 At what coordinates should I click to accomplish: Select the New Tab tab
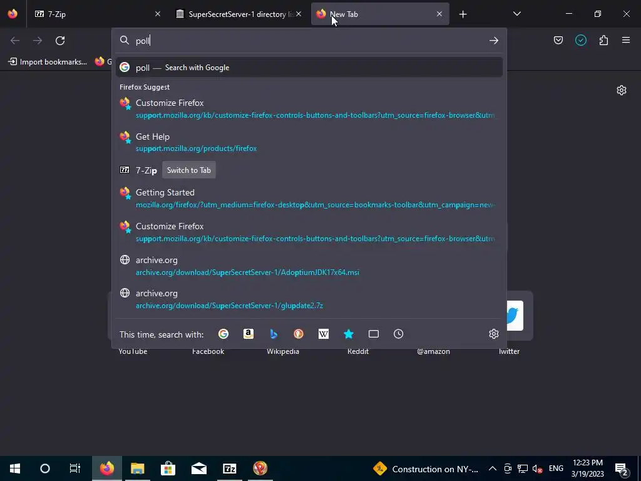380,14
